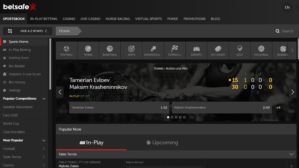Open the Formula 1 sport tile
The image size is (299, 168).
(x=175, y=51)
